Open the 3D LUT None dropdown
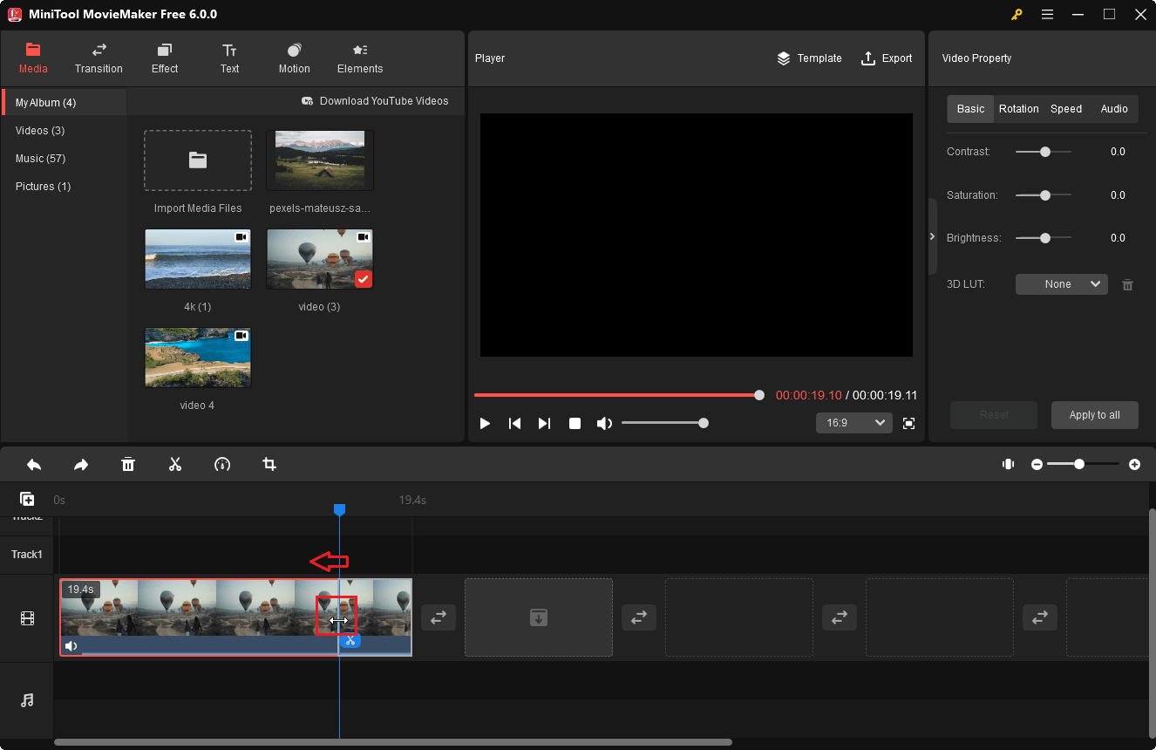1156x750 pixels. (x=1061, y=283)
